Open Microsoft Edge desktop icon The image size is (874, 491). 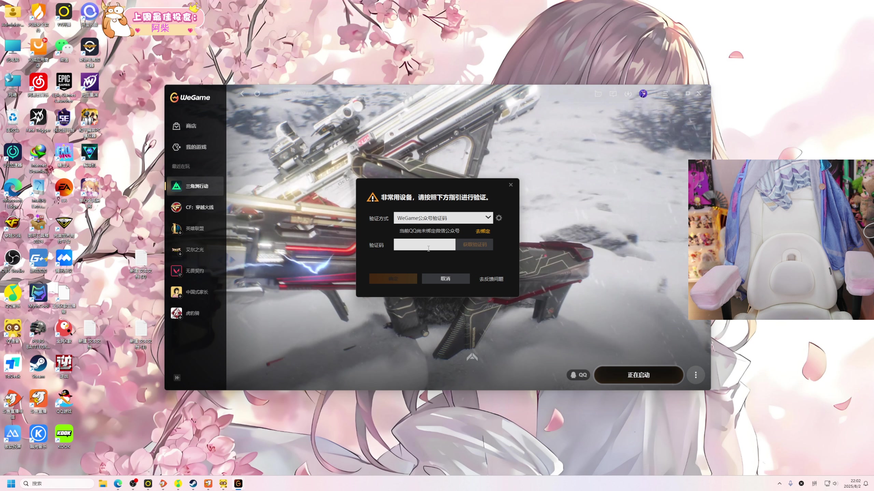click(13, 193)
